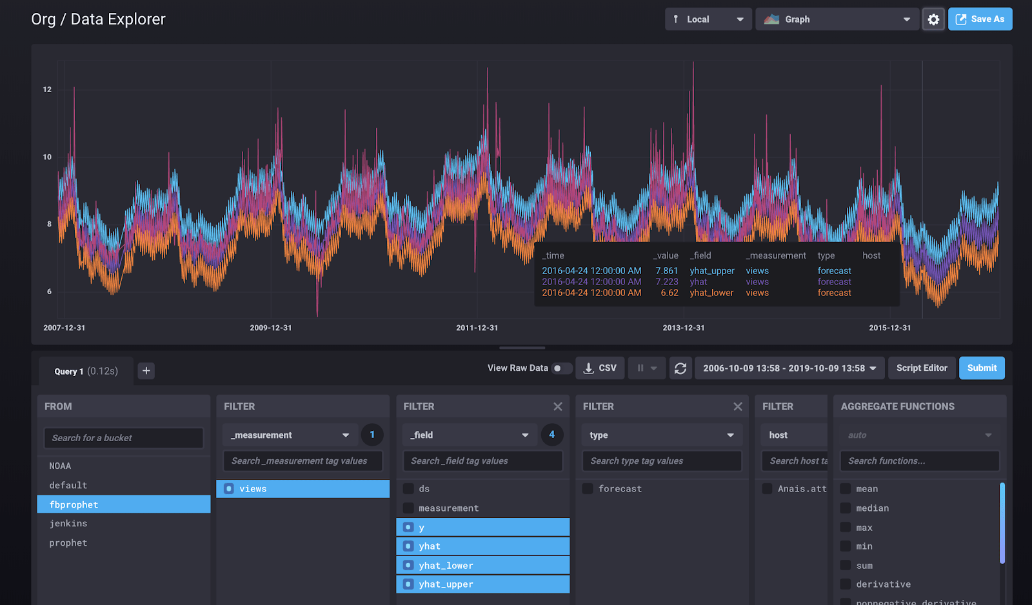The height and width of the screenshot is (605, 1032).
Task: Close the _field filter panel
Action: [558, 406]
